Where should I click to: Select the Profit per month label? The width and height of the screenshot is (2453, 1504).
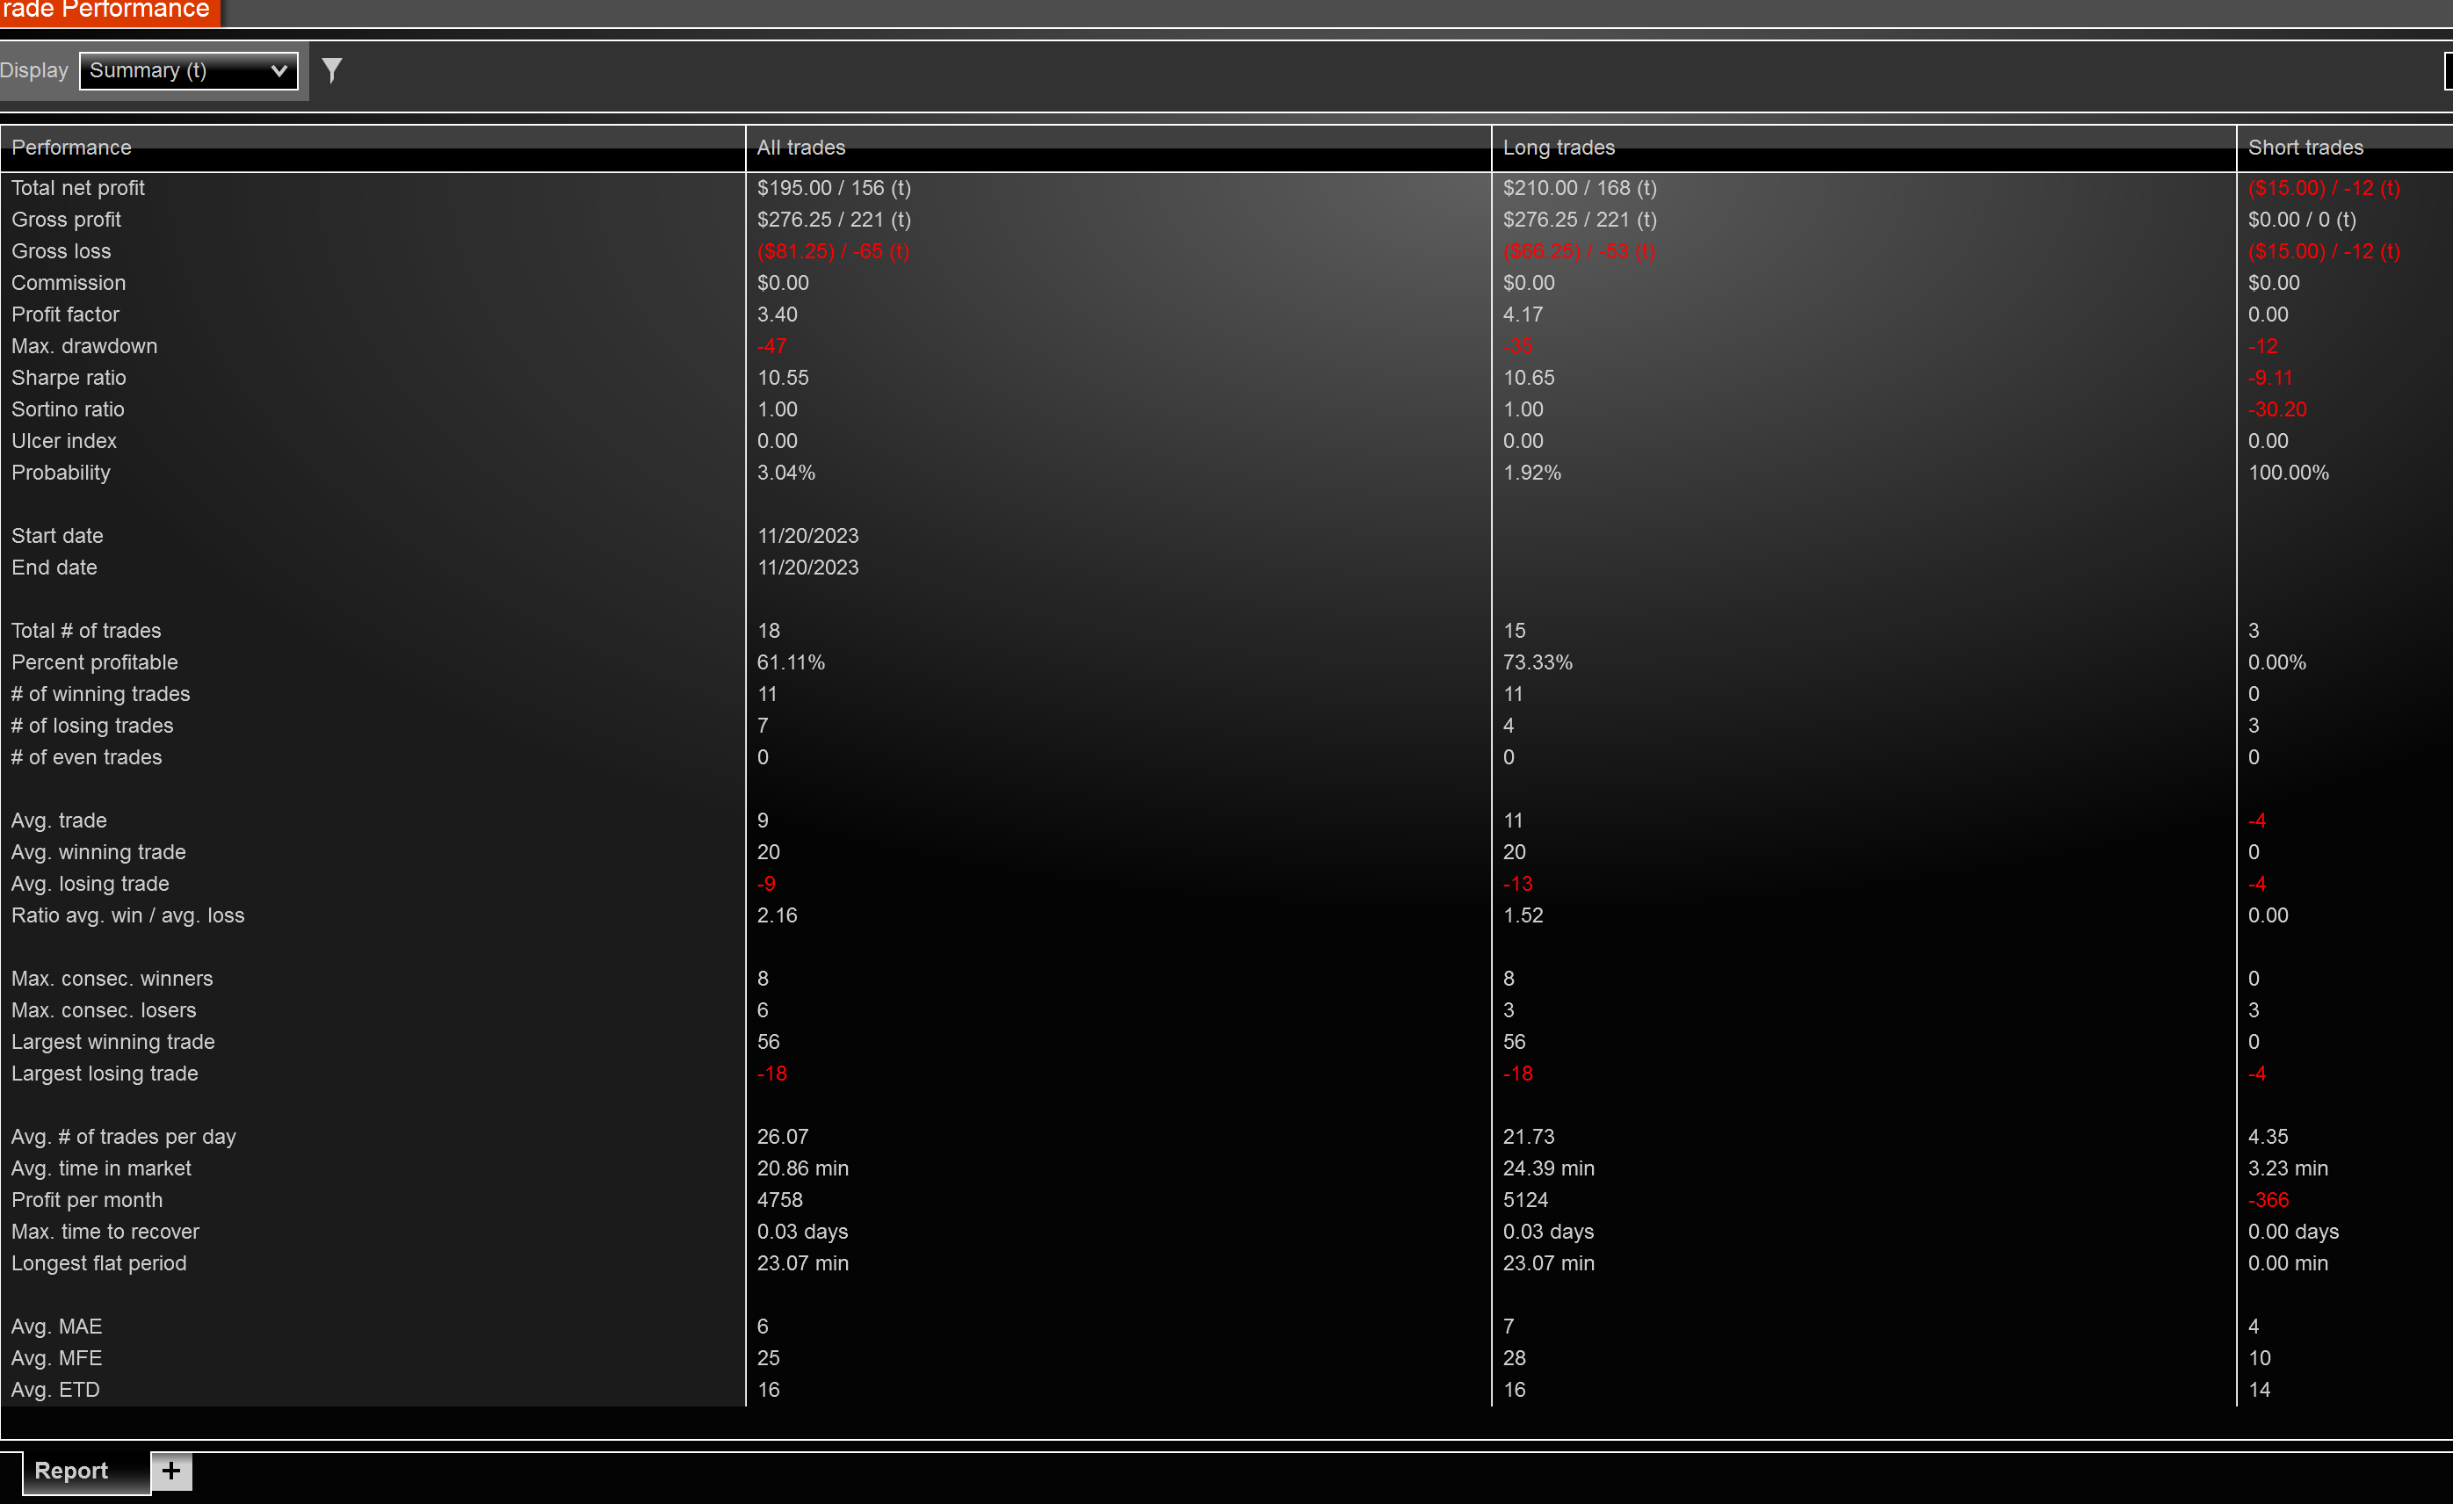coord(88,1202)
